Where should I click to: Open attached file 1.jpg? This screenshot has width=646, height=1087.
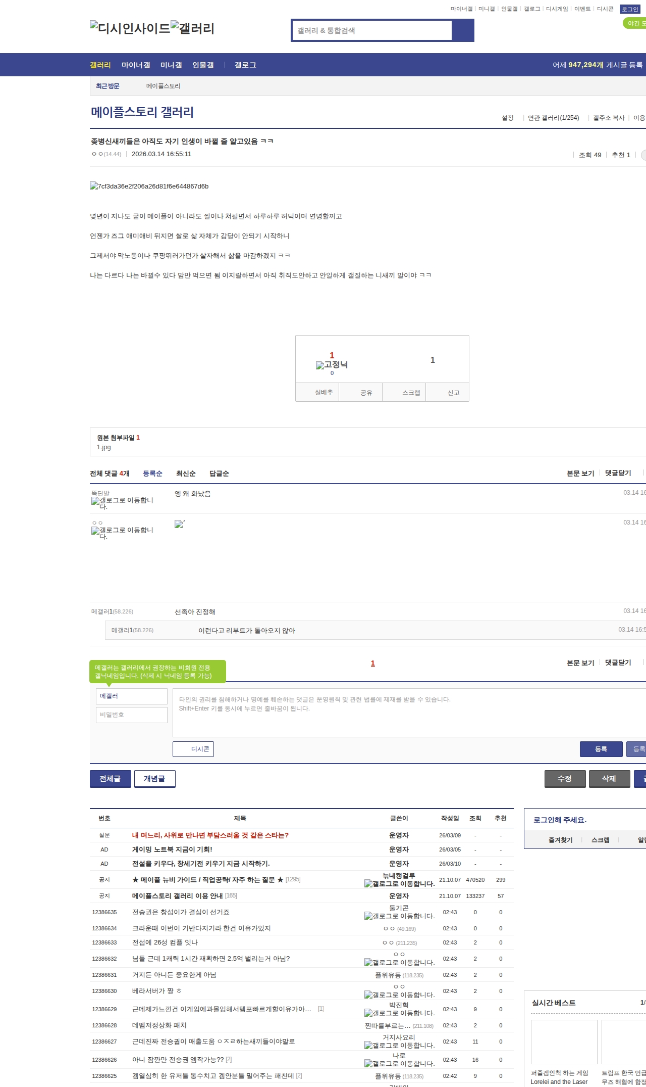click(x=104, y=447)
